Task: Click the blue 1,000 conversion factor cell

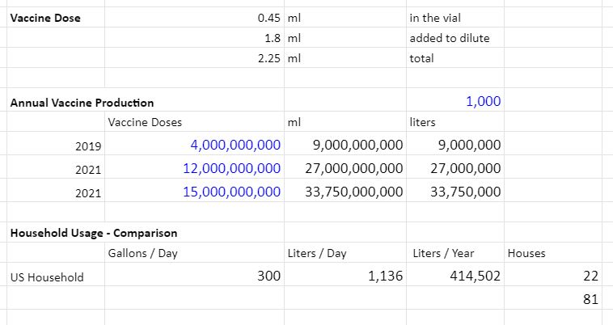Action: click(483, 102)
